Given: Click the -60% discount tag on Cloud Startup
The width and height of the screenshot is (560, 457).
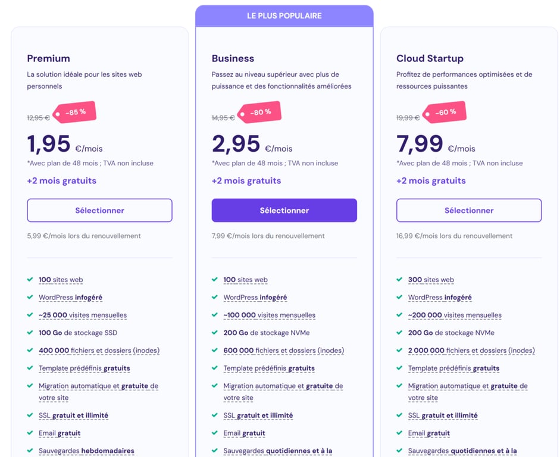Looking at the screenshot, I should [x=446, y=112].
